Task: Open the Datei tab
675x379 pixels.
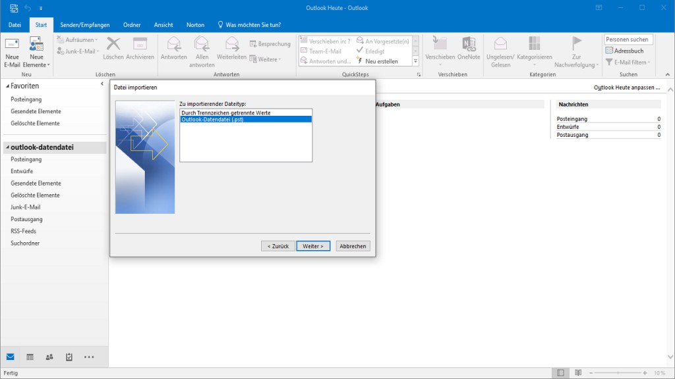Action: [15, 25]
